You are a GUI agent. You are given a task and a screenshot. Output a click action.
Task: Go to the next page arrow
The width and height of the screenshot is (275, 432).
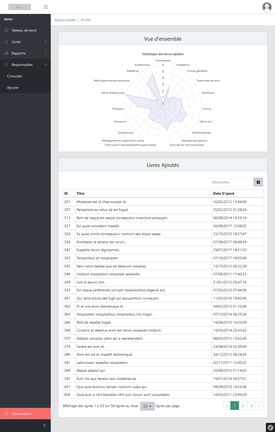pyautogui.click(x=259, y=406)
